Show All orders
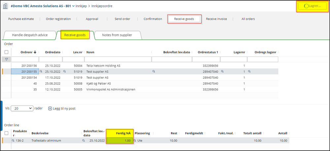The image size is (330, 151). [x=248, y=19]
